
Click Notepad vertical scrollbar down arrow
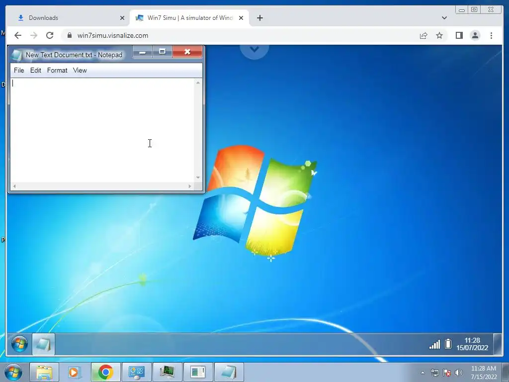click(x=198, y=178)
